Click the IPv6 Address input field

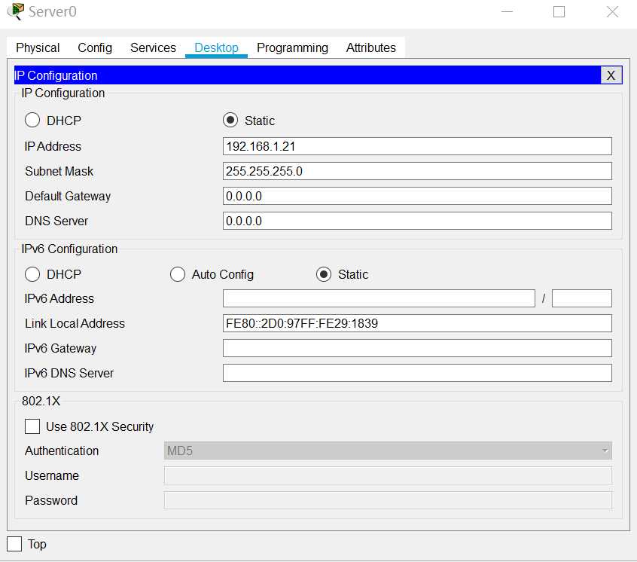click(x=379, y=298)
